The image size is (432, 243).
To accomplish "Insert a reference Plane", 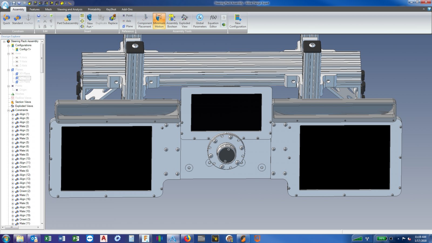I will click(127, 26).
